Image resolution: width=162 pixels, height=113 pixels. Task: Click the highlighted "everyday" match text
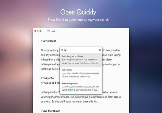95,73
